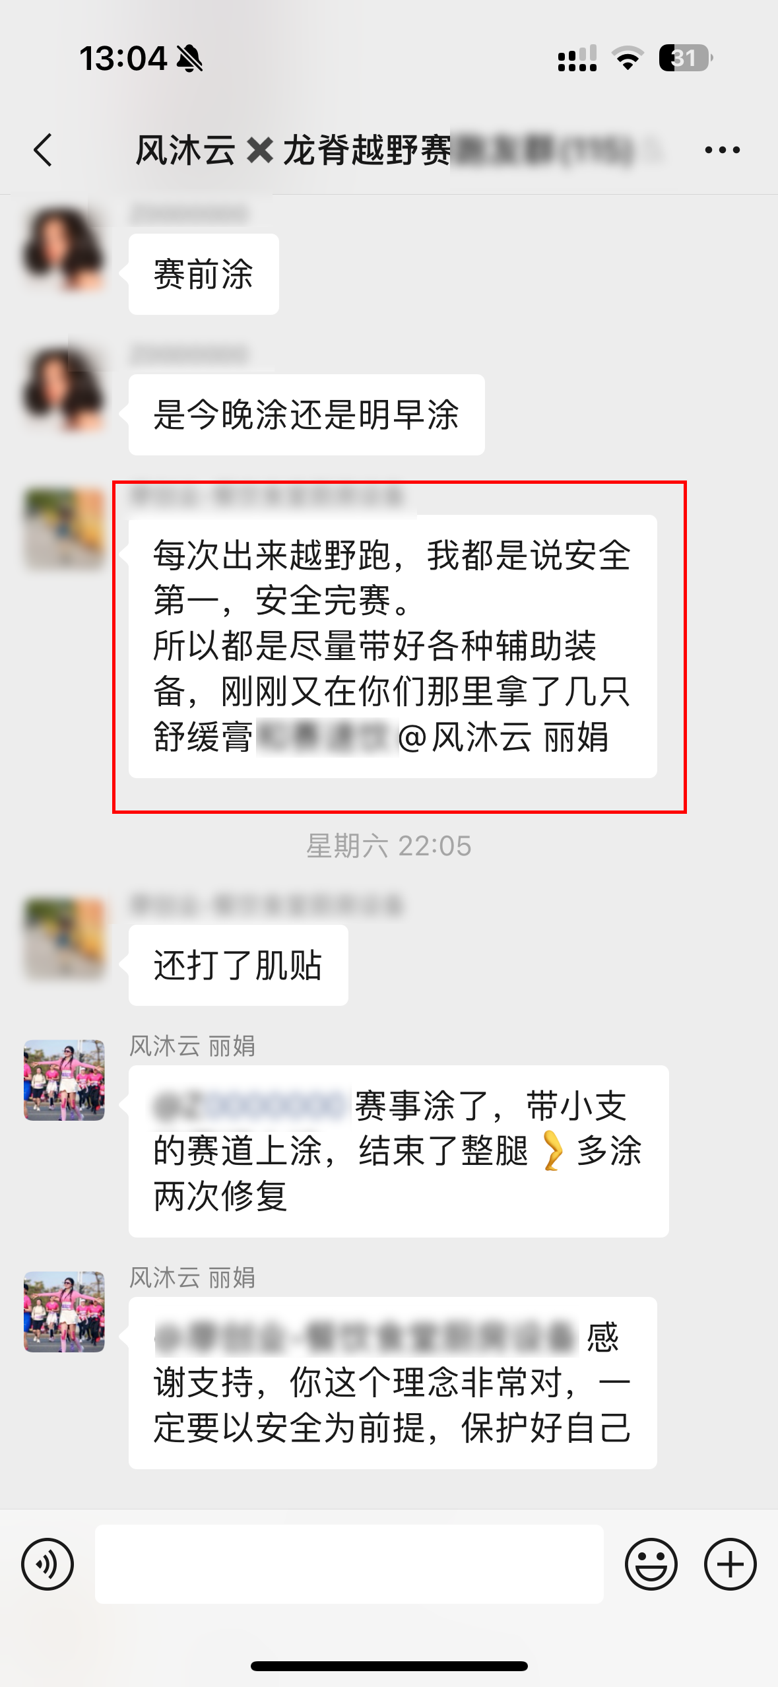Tap the 感谢支持 reply message bubble
The width and height of the screenshot is (778, 1687).
pyautogui.click(x=393, y=1383)
